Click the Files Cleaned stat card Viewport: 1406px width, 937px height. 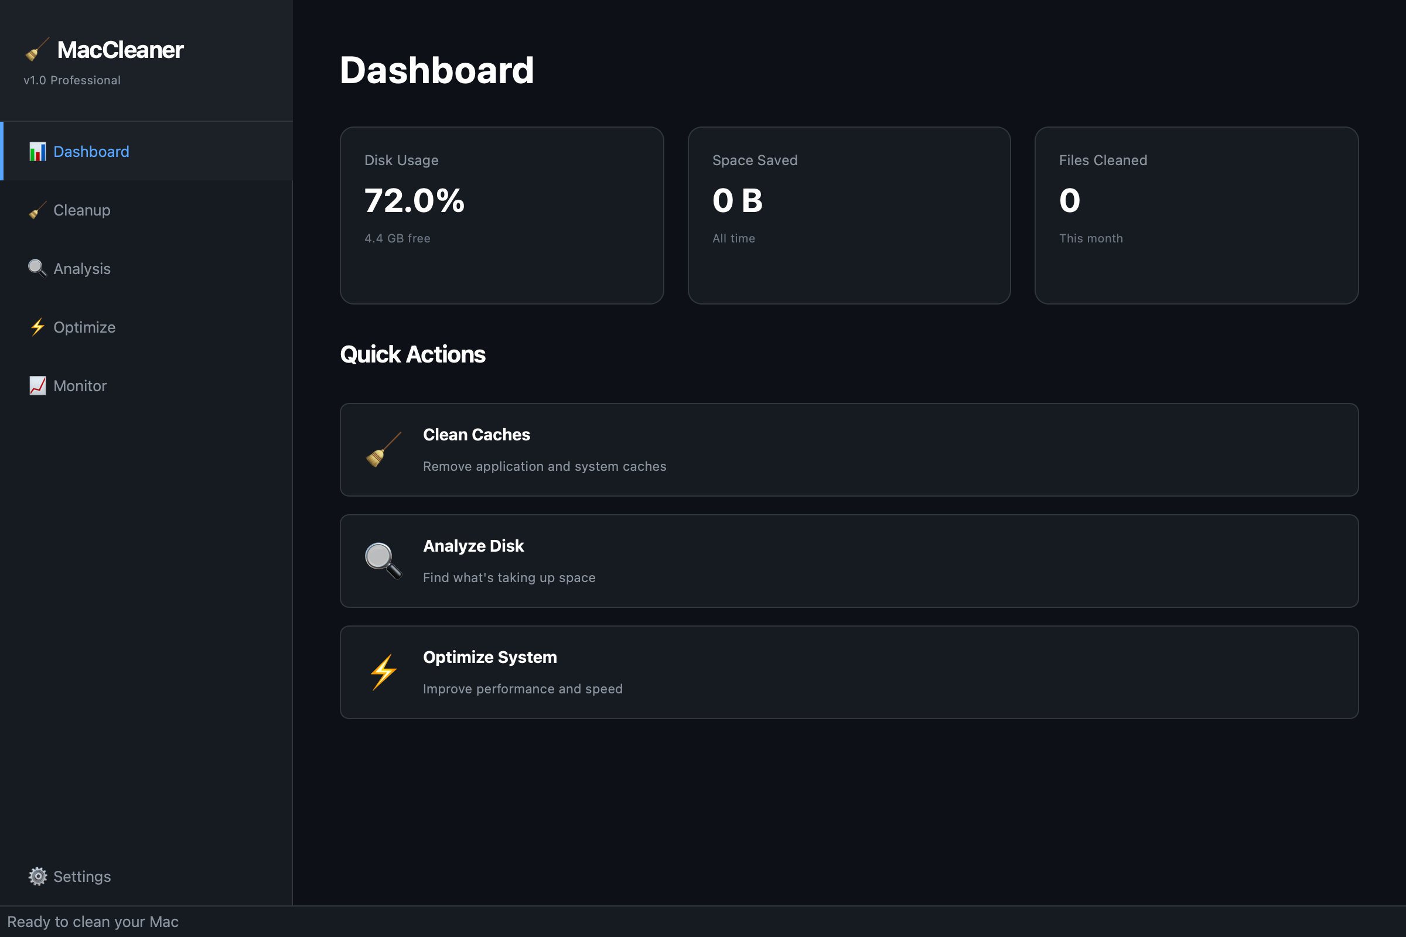[x=1196, y=215]
